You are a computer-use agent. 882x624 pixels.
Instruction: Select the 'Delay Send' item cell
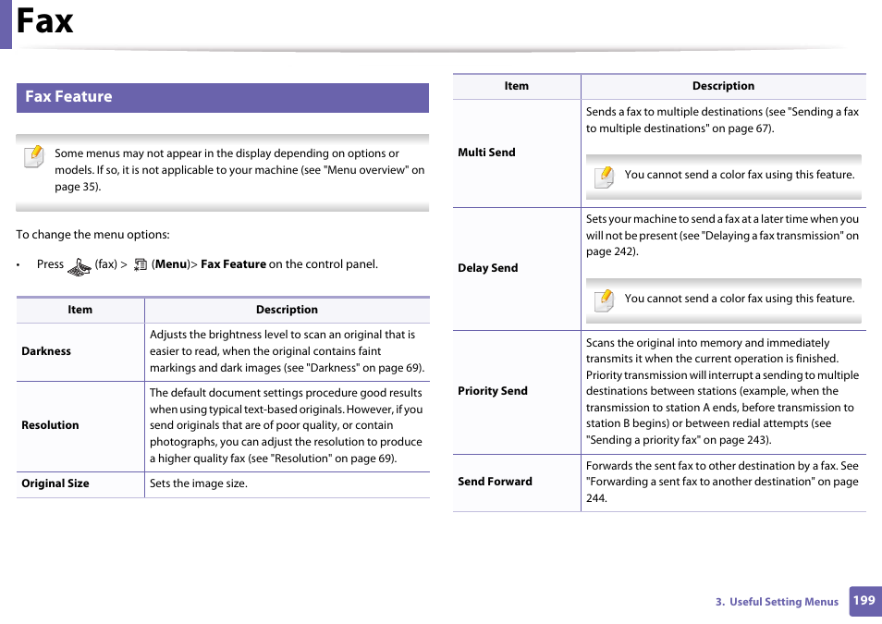click(517, 268)
